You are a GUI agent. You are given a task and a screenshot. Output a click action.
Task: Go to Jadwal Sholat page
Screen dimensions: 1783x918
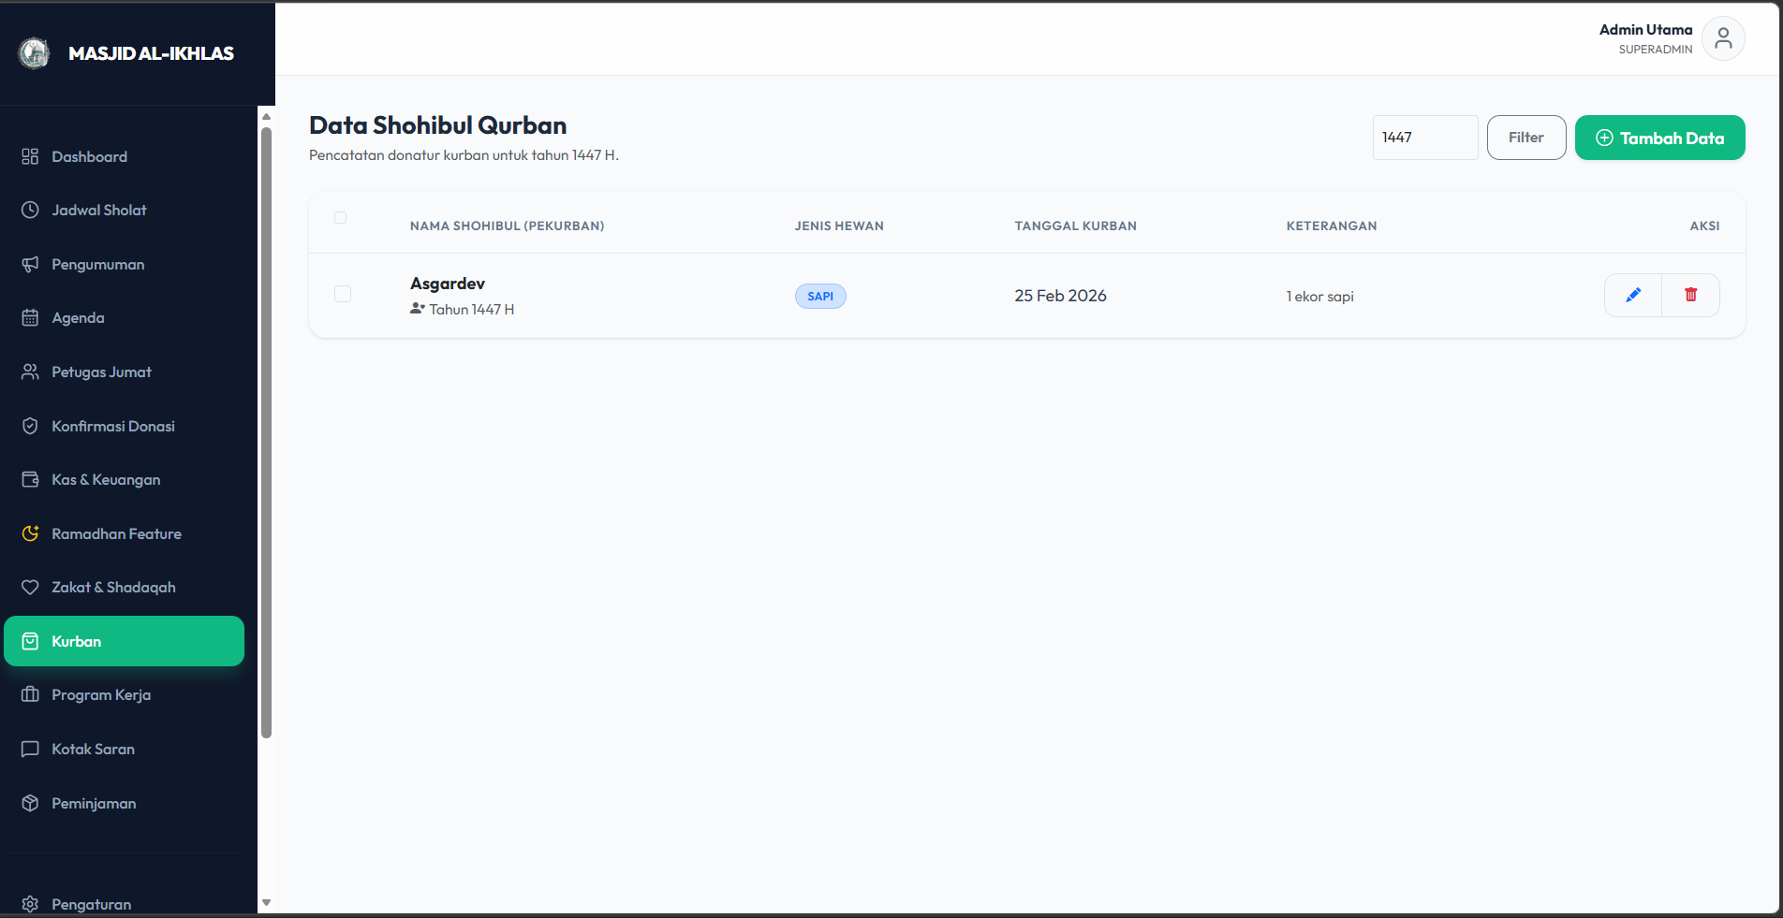point(124,210)
